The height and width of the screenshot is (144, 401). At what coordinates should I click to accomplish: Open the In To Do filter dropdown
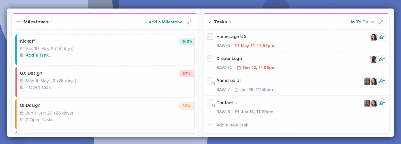click(363, 22)
